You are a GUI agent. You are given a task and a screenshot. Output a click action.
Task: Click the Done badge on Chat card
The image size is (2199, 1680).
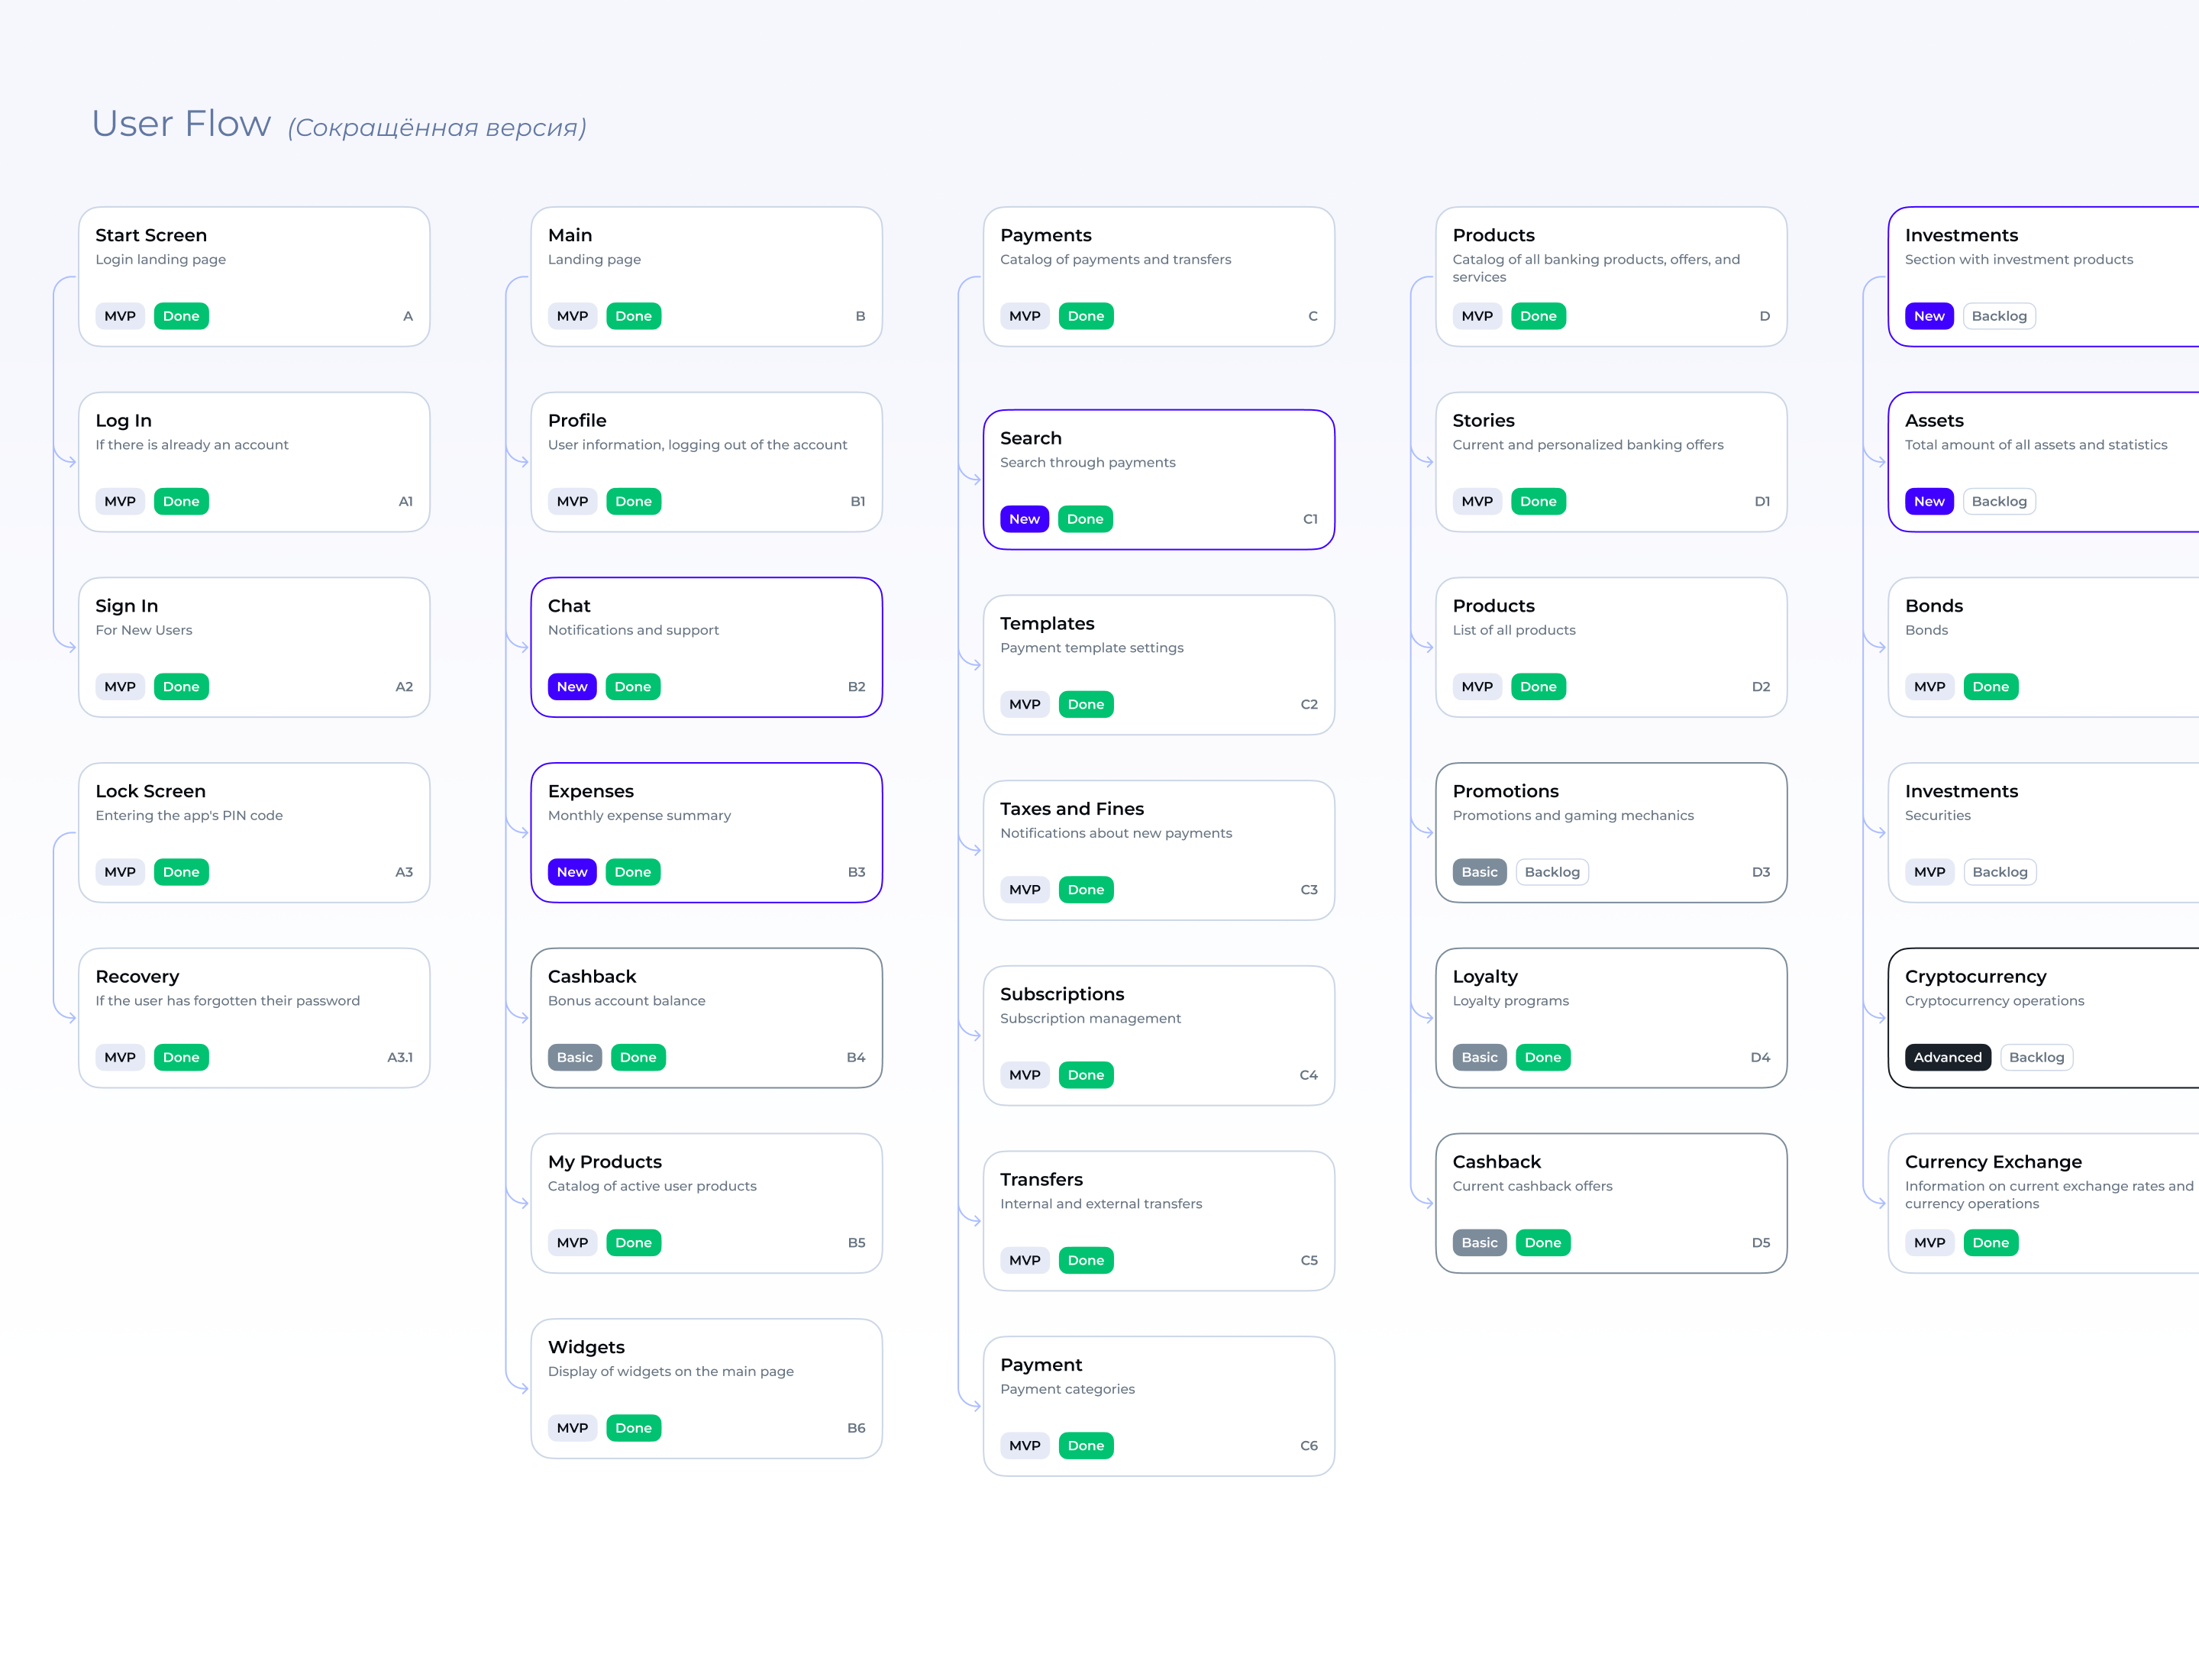coord(632,687)
